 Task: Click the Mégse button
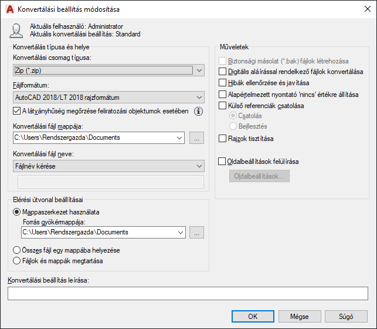point(300,316)
